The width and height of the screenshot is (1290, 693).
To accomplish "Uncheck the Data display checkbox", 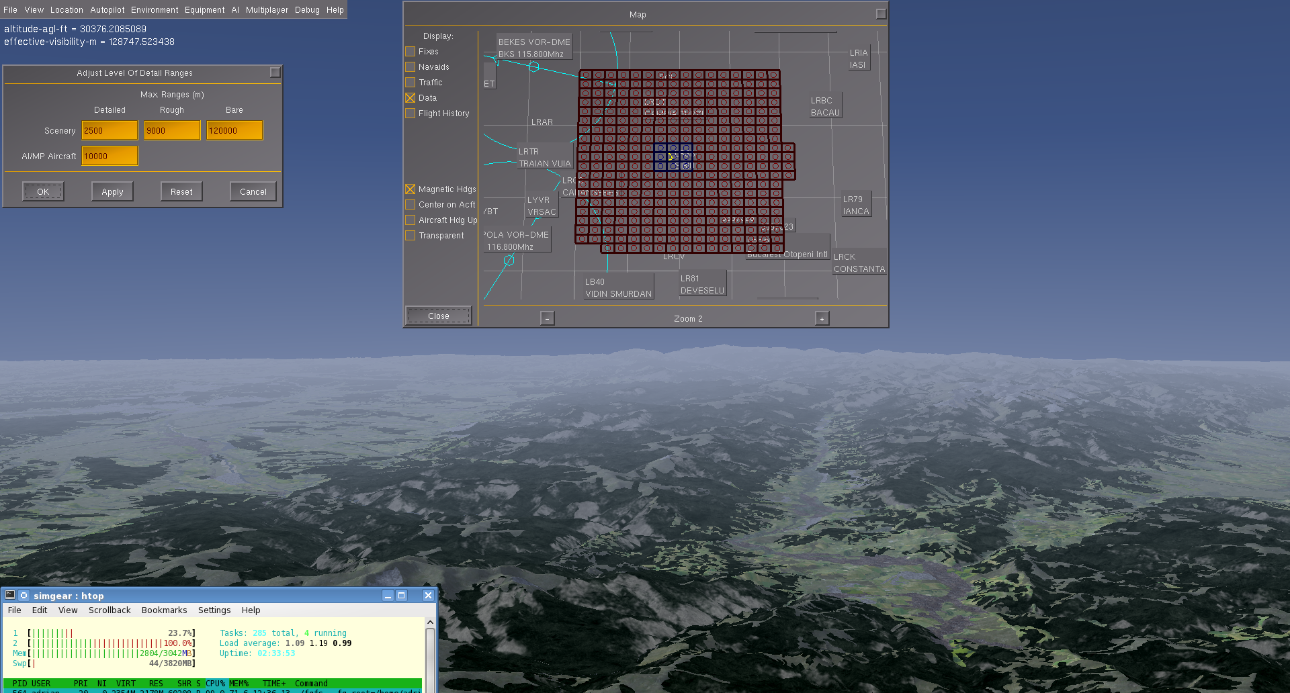I will pyautogui.click(x=410, y=98).
